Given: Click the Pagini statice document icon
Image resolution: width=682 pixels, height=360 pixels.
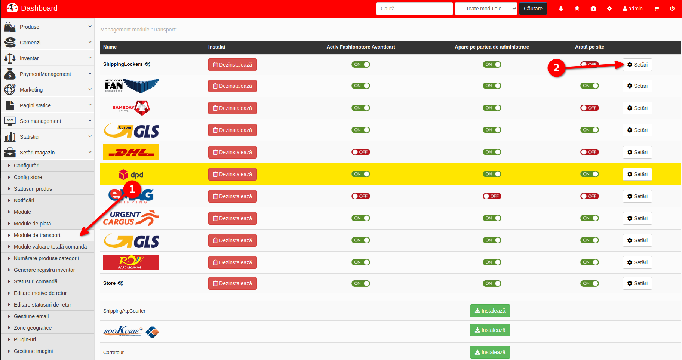Looking at the screenshot, I should pyautogui.click(x=10, y=105).
